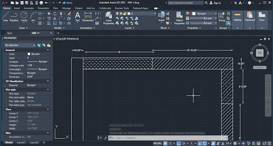The image size is (273, 146).
Task: Click the wrench icon beside command line
Action: [105, 138]
